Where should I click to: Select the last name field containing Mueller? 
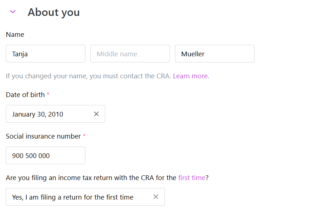point(214,54)
